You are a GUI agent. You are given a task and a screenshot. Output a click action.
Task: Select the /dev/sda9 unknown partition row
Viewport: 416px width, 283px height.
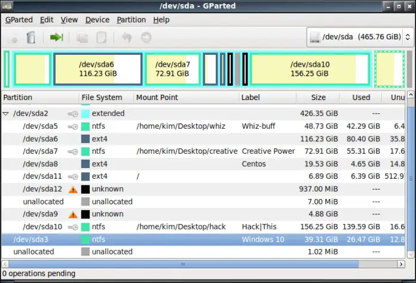[x=203, y=214]
